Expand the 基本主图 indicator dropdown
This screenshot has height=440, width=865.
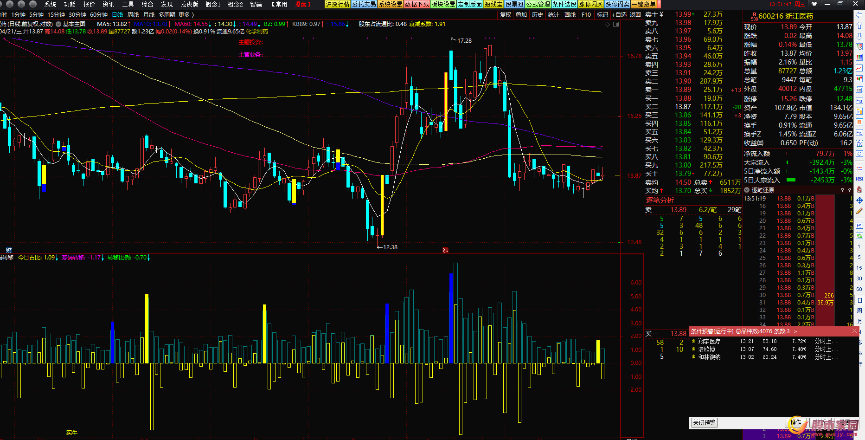pos(58,24)
